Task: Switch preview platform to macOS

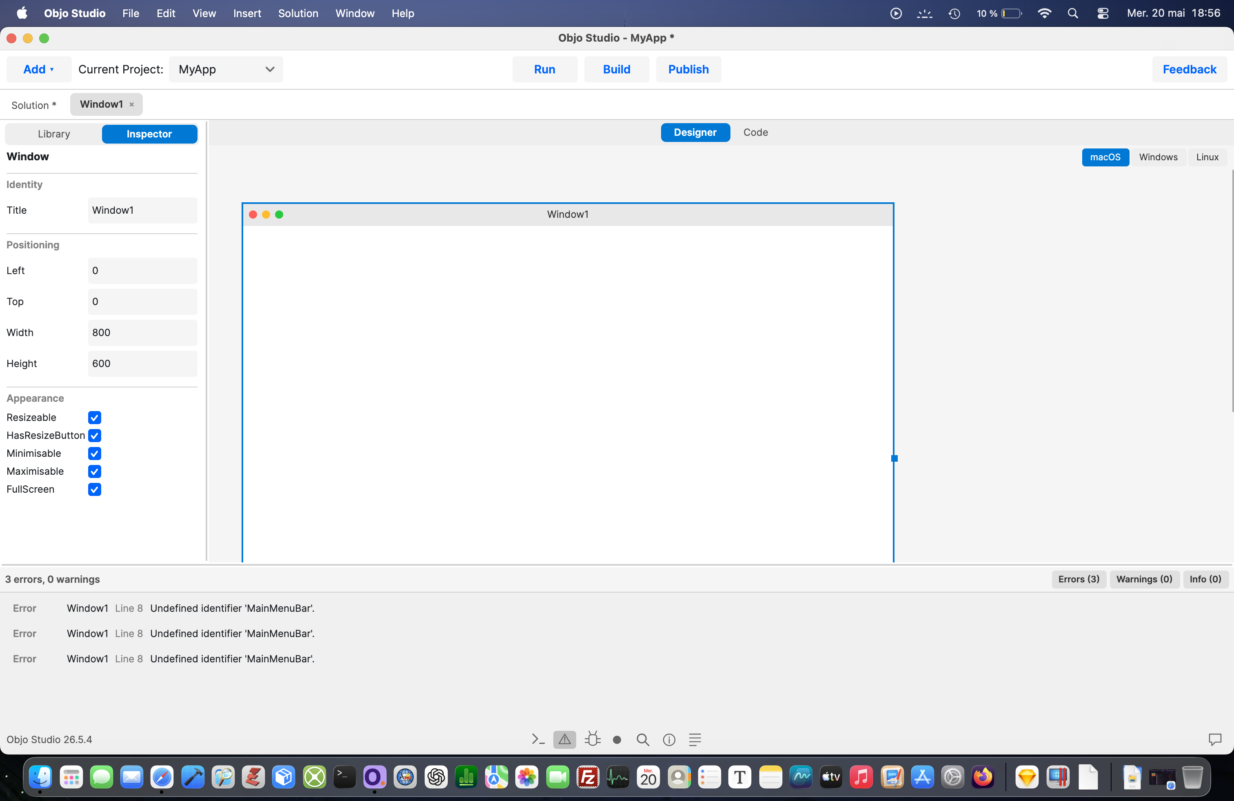Action: click(1105, 157)
